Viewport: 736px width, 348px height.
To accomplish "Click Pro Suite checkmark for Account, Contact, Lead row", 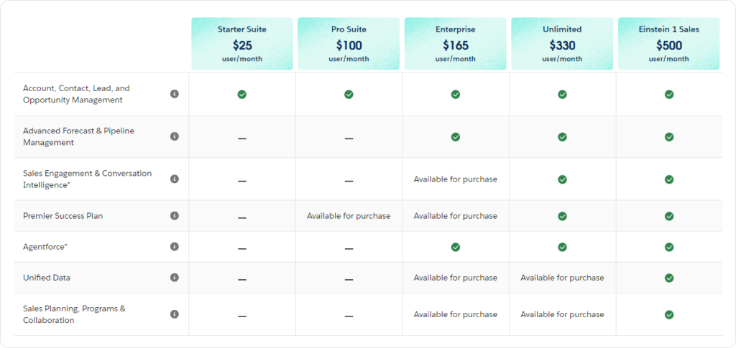I will point(349,94).
